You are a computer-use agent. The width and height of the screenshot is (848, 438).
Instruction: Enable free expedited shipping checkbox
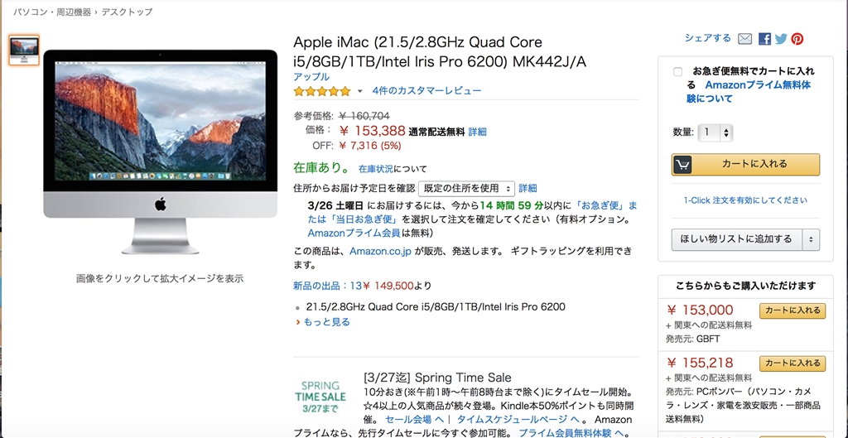tap(678, 72)
